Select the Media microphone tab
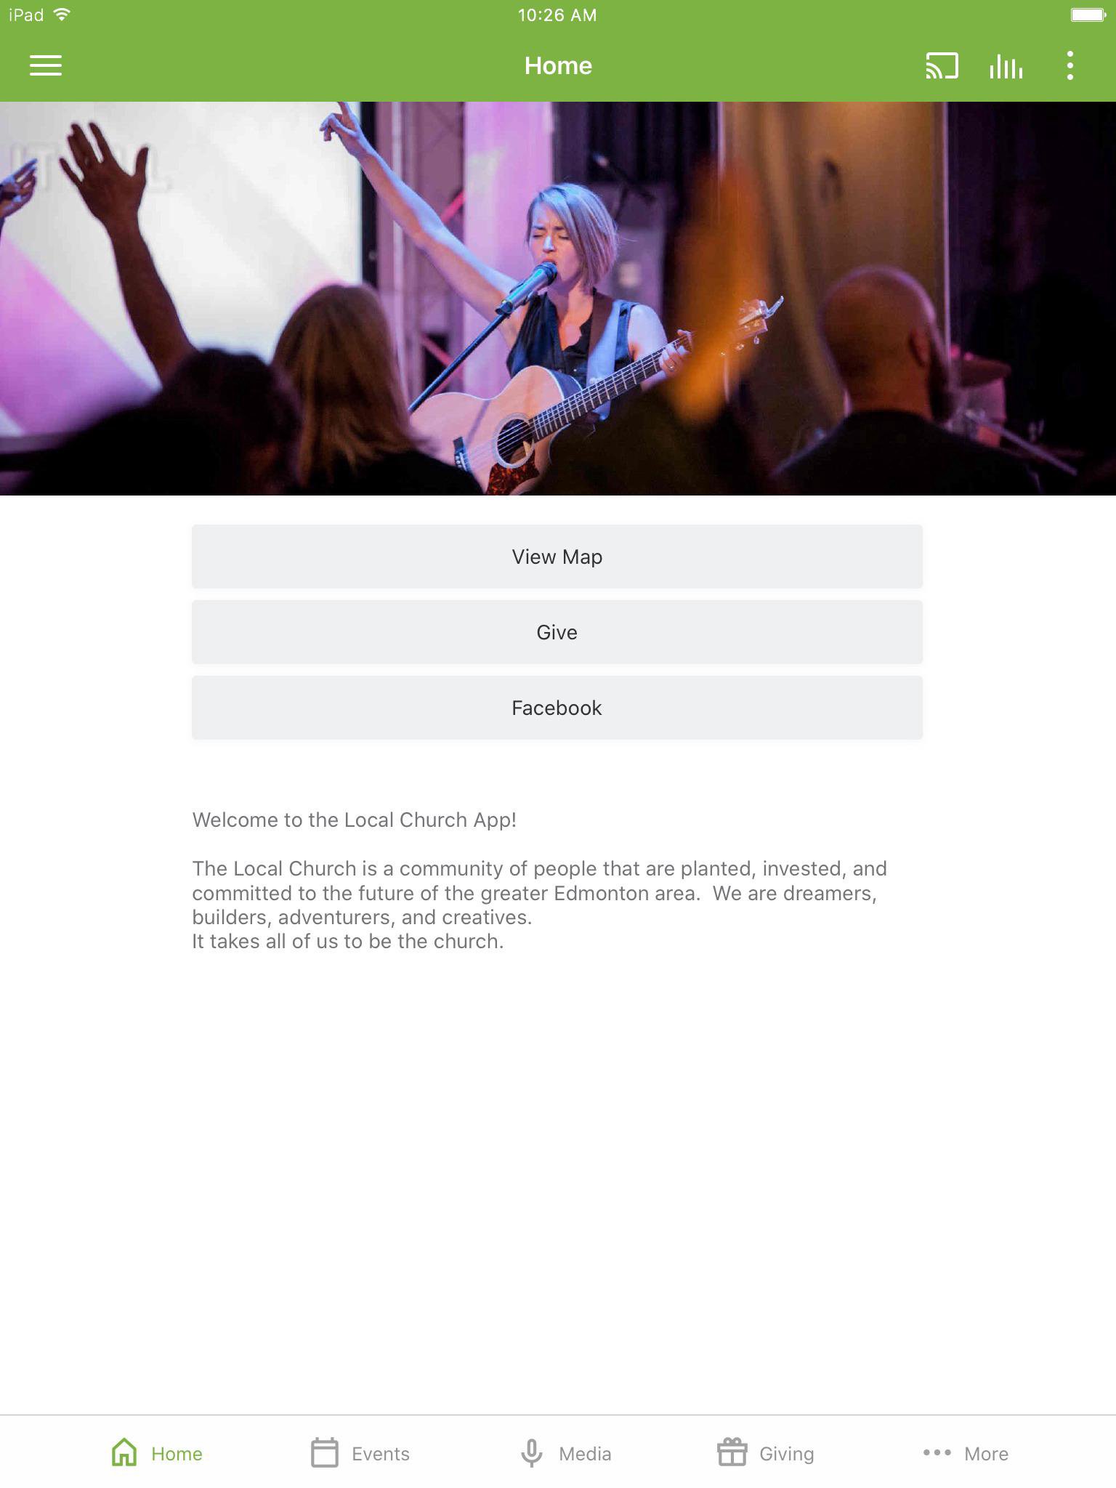The width and height of the screenshot is (1116, 1488). point(566,1453)
